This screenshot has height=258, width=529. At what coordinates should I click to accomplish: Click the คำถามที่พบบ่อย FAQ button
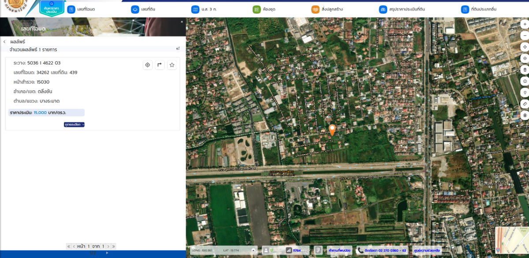point(339,250)
